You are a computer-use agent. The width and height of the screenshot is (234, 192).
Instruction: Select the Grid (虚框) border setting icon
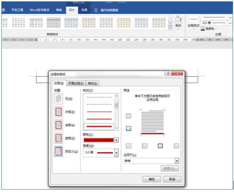tap(58, 138)
